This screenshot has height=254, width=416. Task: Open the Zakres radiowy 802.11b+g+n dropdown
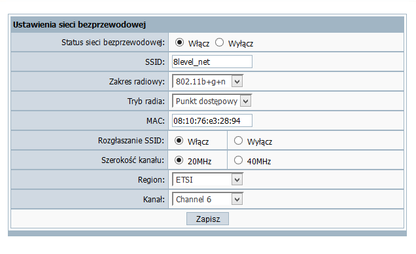click(207, 81)
